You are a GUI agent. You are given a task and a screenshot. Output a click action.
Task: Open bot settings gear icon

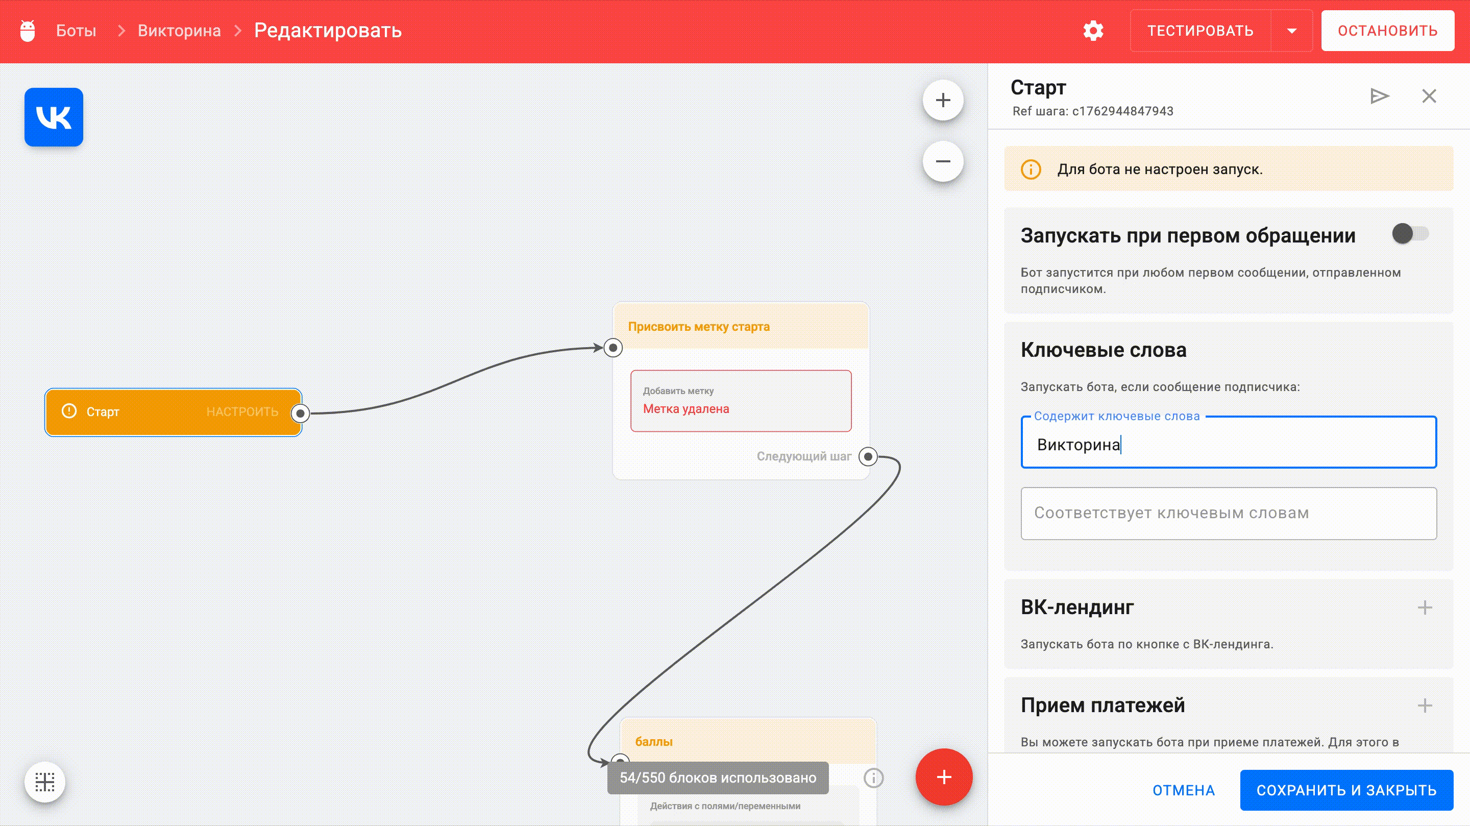click(x=1093, y=31)
